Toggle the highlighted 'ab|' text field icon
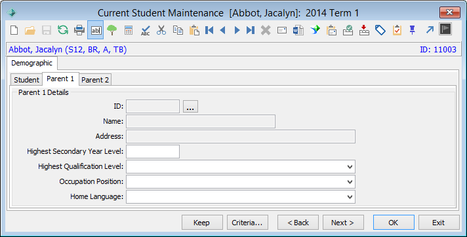467x237 pixels. tap(96, 30)
